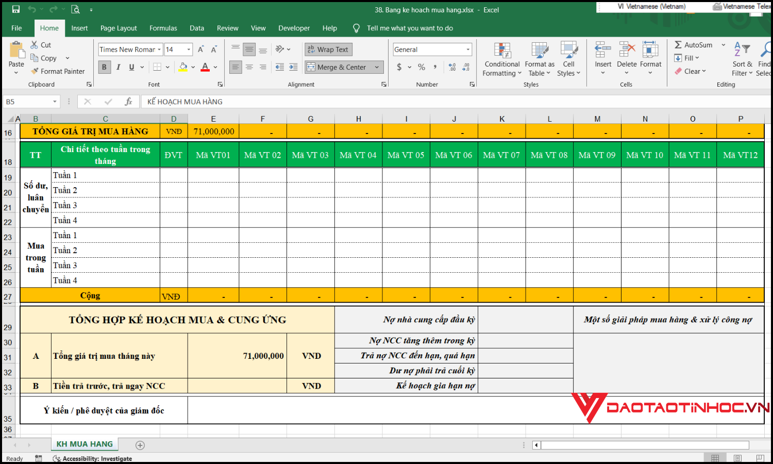Screen dimensions: 773x464
Task: Click the Percent Style icon
Action: [422, 67]
